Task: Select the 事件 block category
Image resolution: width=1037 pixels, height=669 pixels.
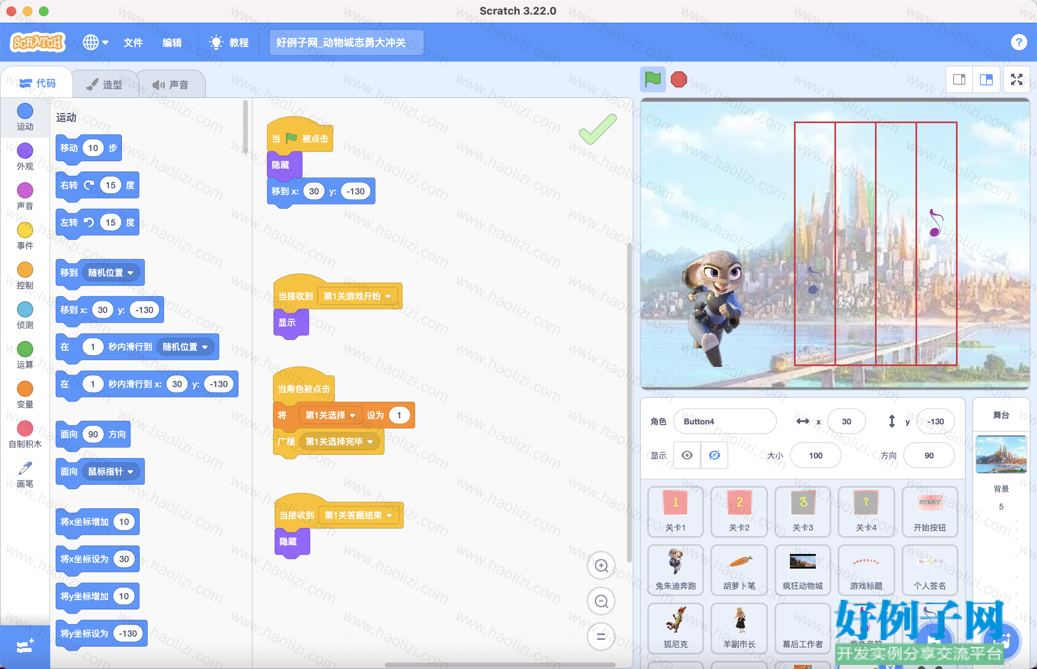Action: tap(25, 236)
